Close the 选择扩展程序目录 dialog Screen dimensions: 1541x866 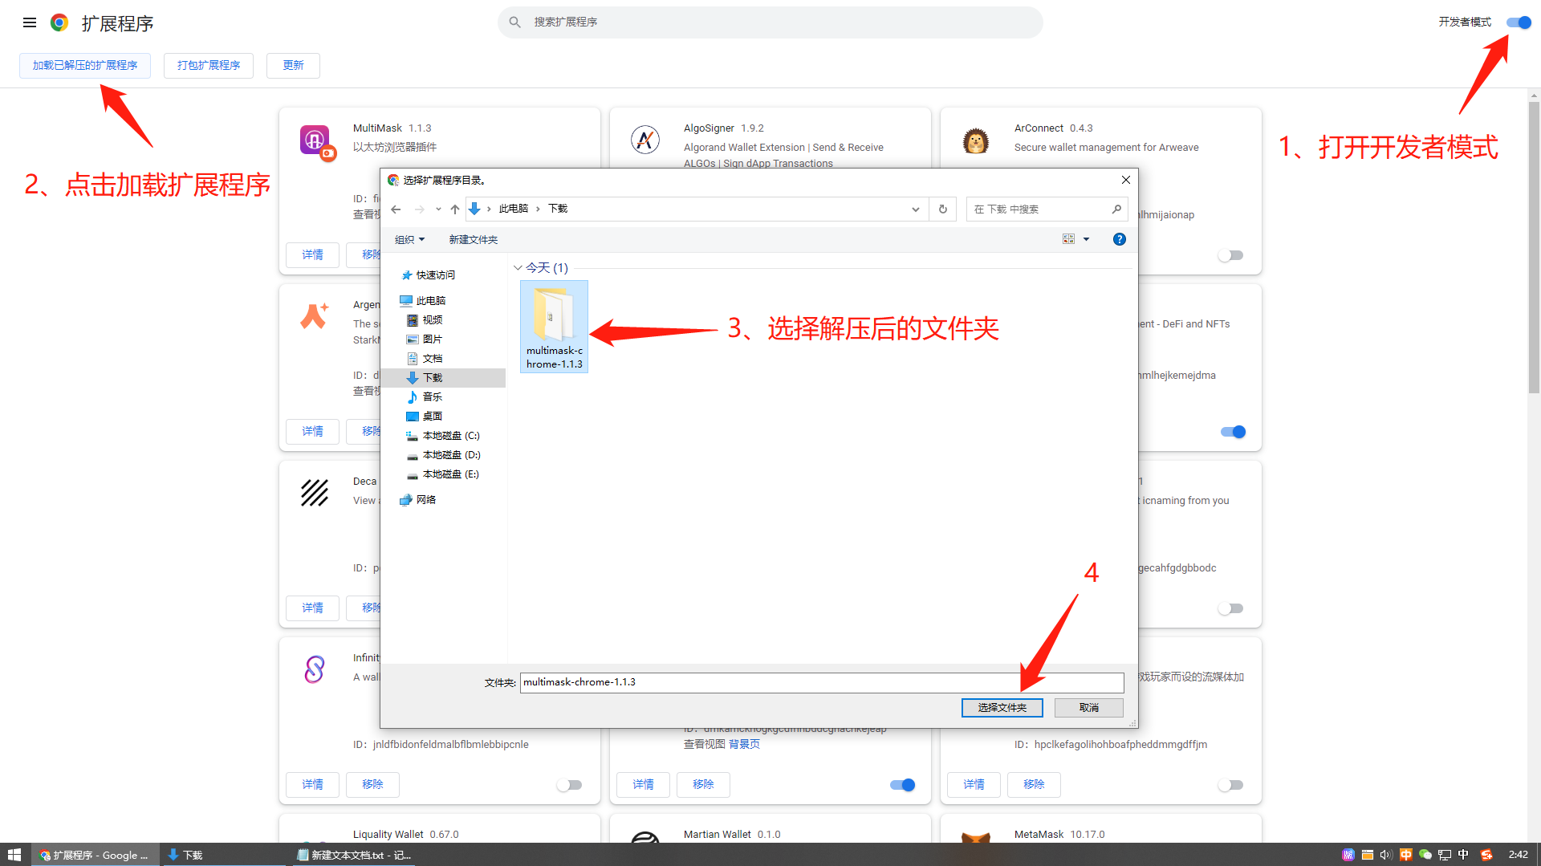[1125, 181]
